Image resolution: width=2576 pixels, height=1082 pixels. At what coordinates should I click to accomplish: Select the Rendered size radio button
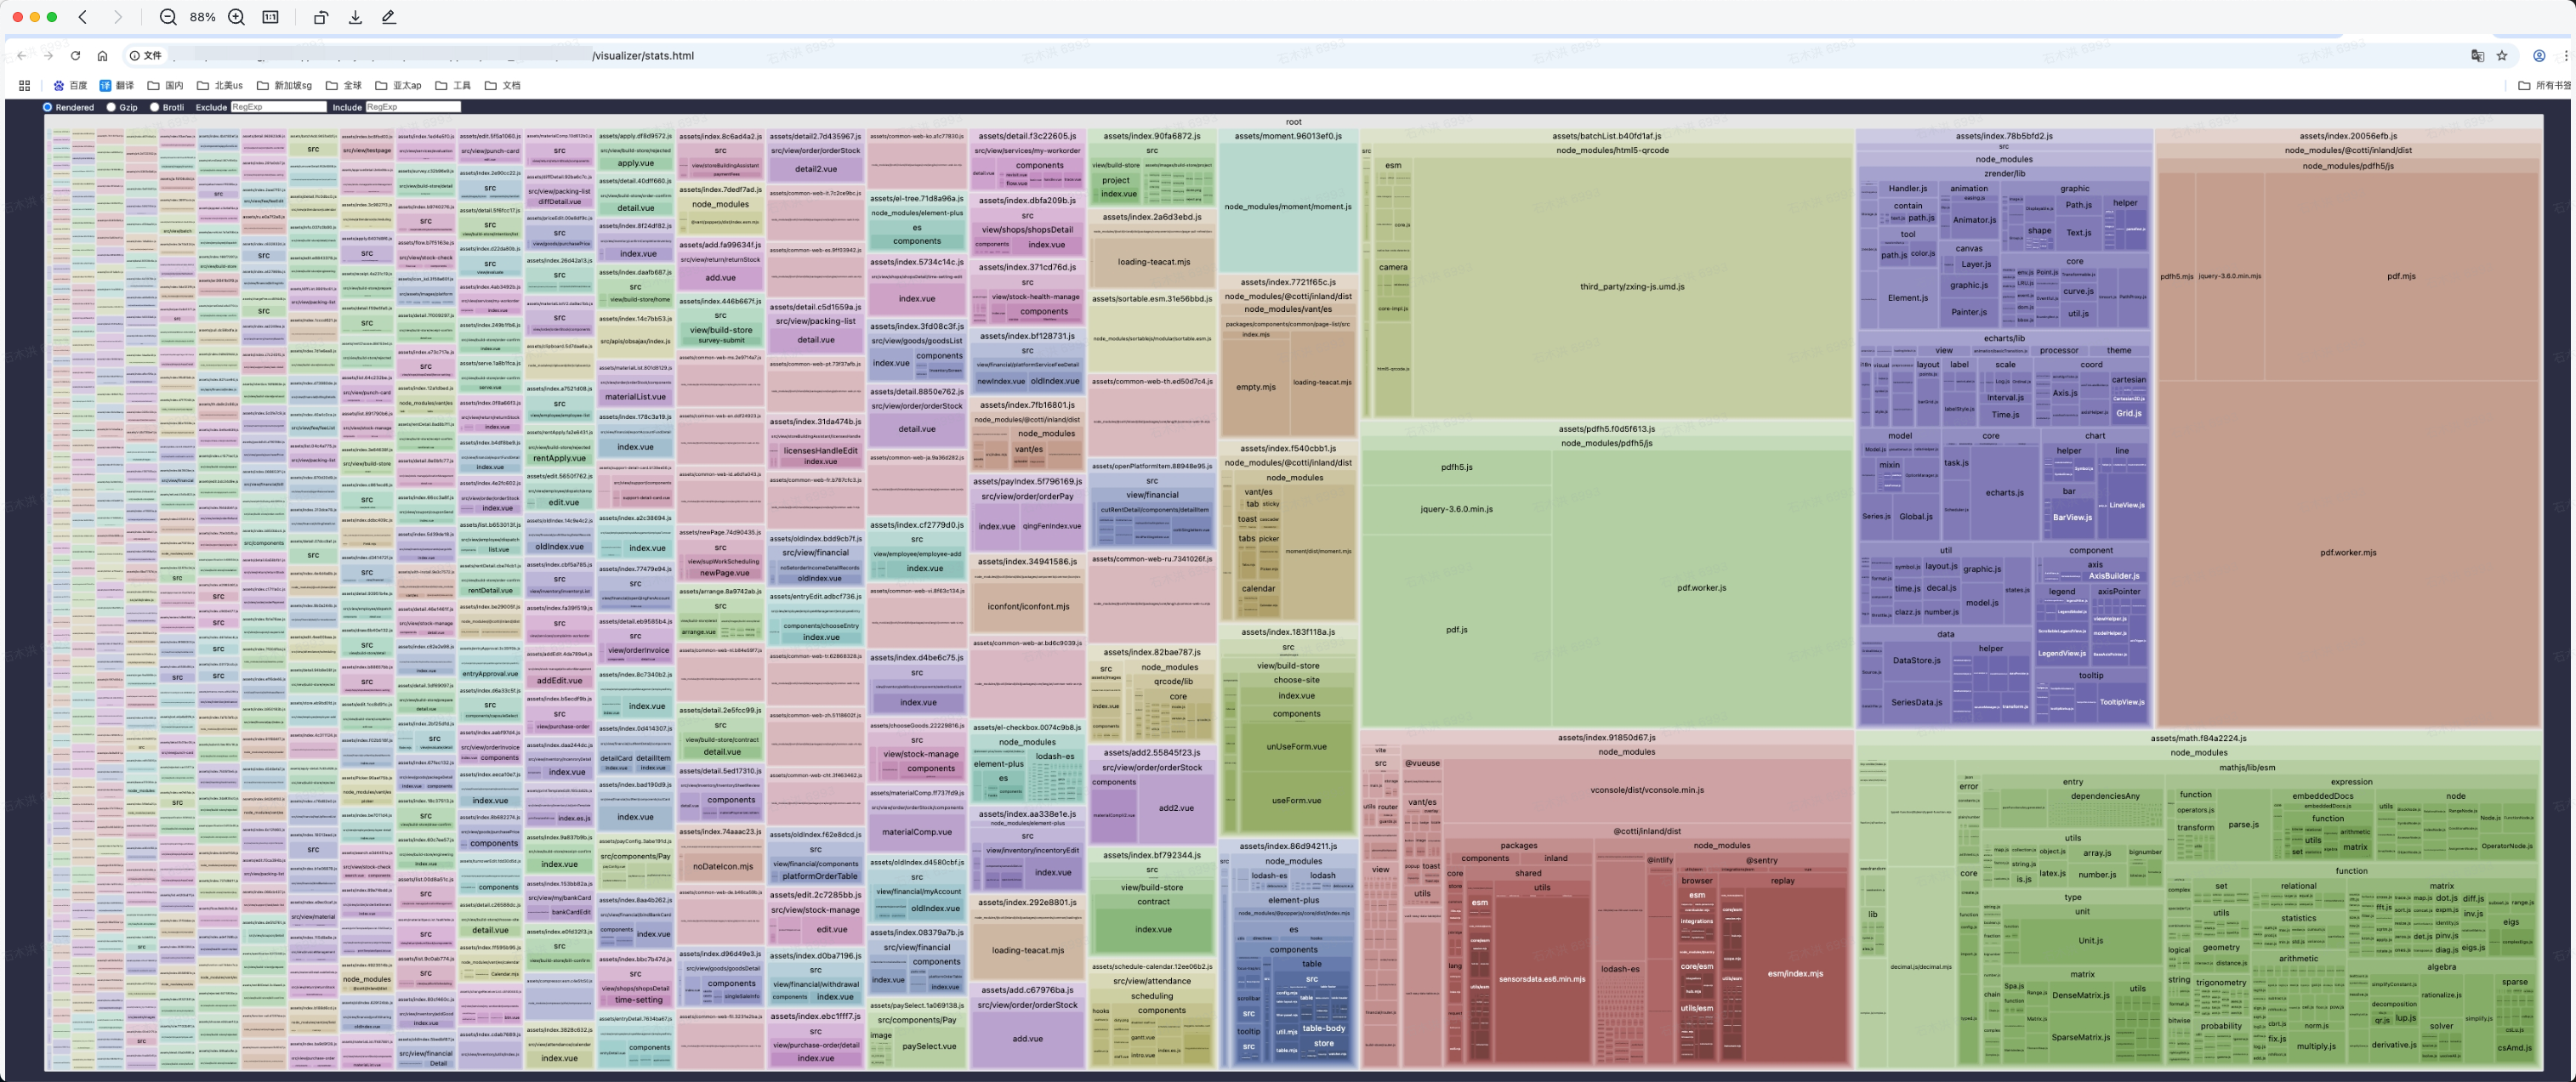click(x=47, y=107)
